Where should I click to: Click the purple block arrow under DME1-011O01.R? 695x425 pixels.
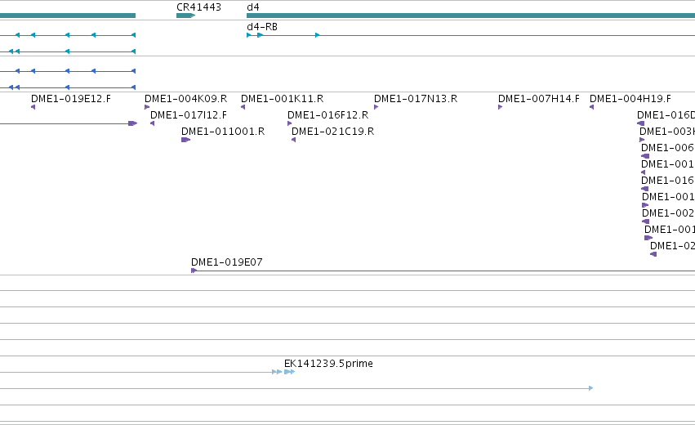pyautogui.click(x=185, y=140)
